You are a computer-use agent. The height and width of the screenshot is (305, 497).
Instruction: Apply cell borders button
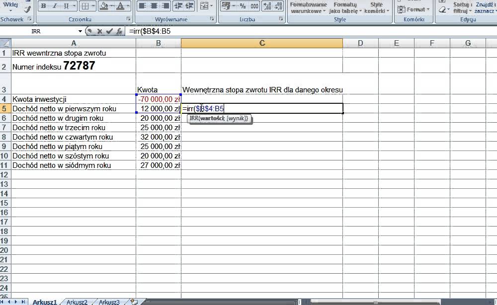[x=85, y=6]
